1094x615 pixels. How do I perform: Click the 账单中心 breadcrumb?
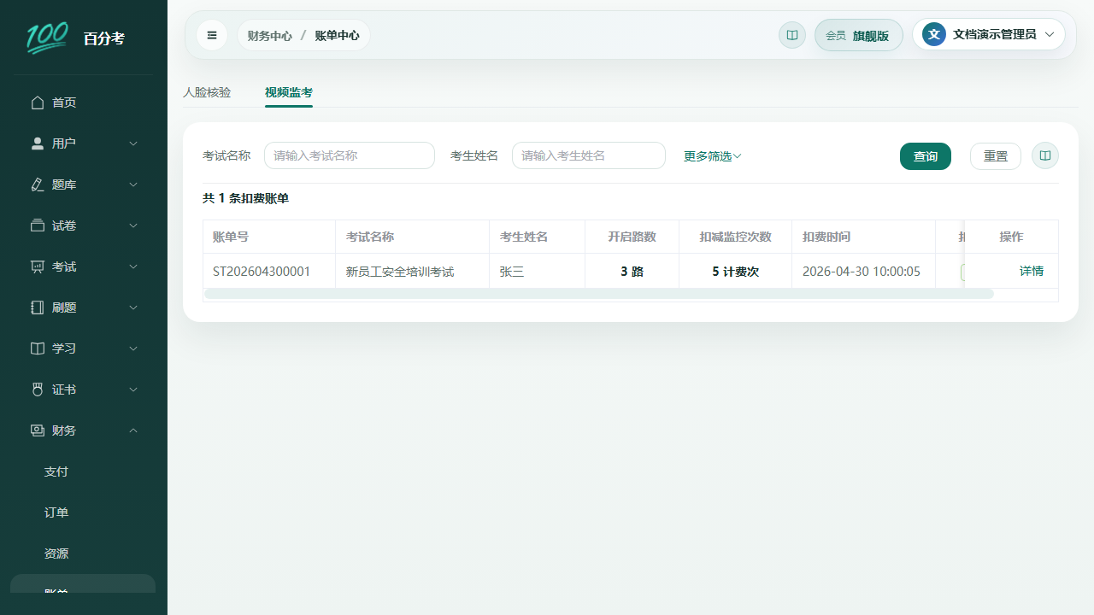click(x=337, y=36)
